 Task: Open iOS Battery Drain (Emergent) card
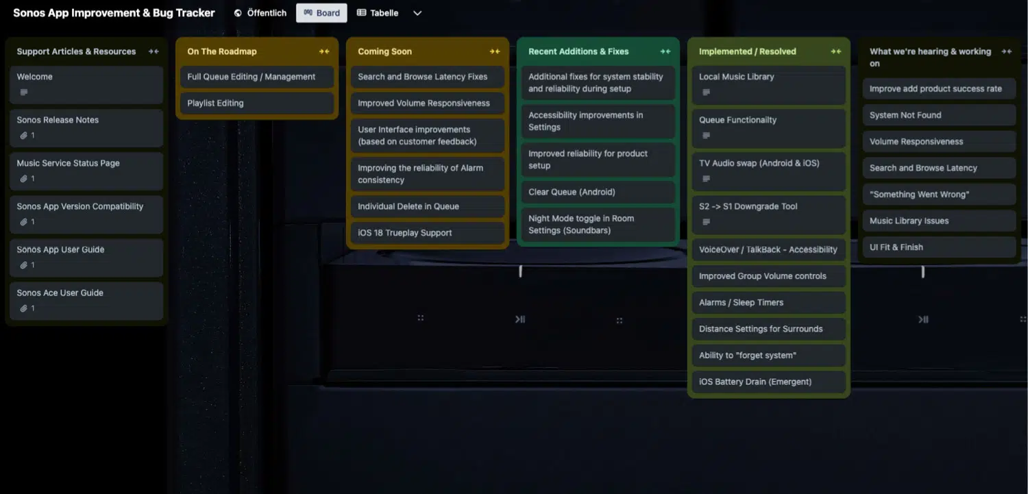point(769,382)
